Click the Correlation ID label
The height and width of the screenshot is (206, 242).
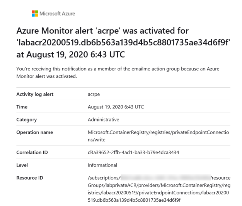(32, 153)
